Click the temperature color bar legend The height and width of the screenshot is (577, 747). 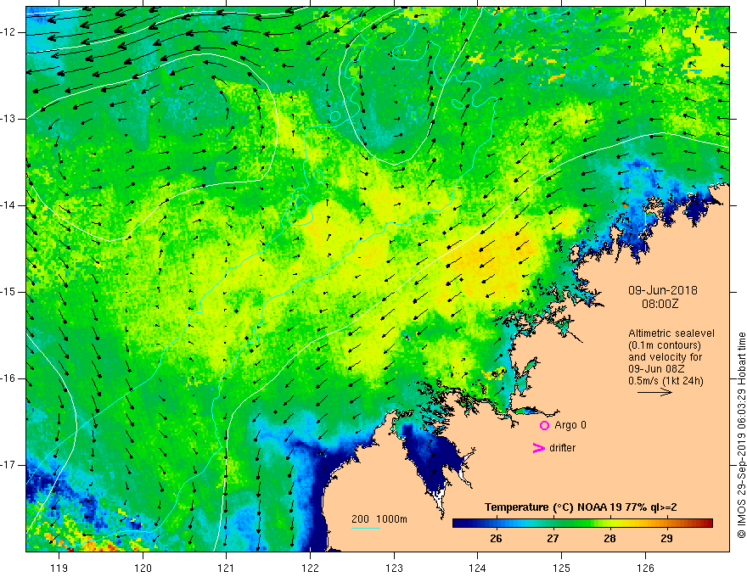click(x=582, y=524)
